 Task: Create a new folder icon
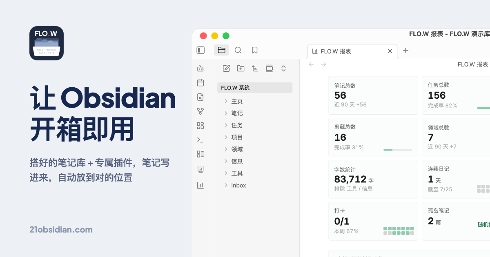point(241,69)
